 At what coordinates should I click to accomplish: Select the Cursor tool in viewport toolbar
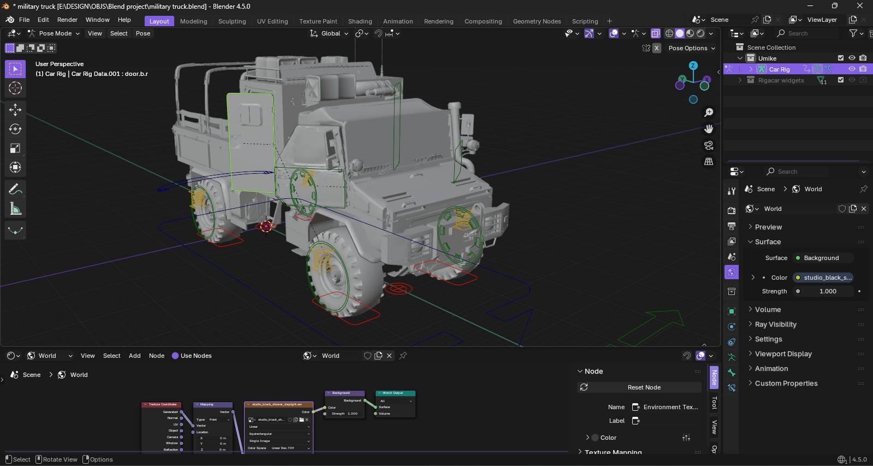[x=15, y=88]
